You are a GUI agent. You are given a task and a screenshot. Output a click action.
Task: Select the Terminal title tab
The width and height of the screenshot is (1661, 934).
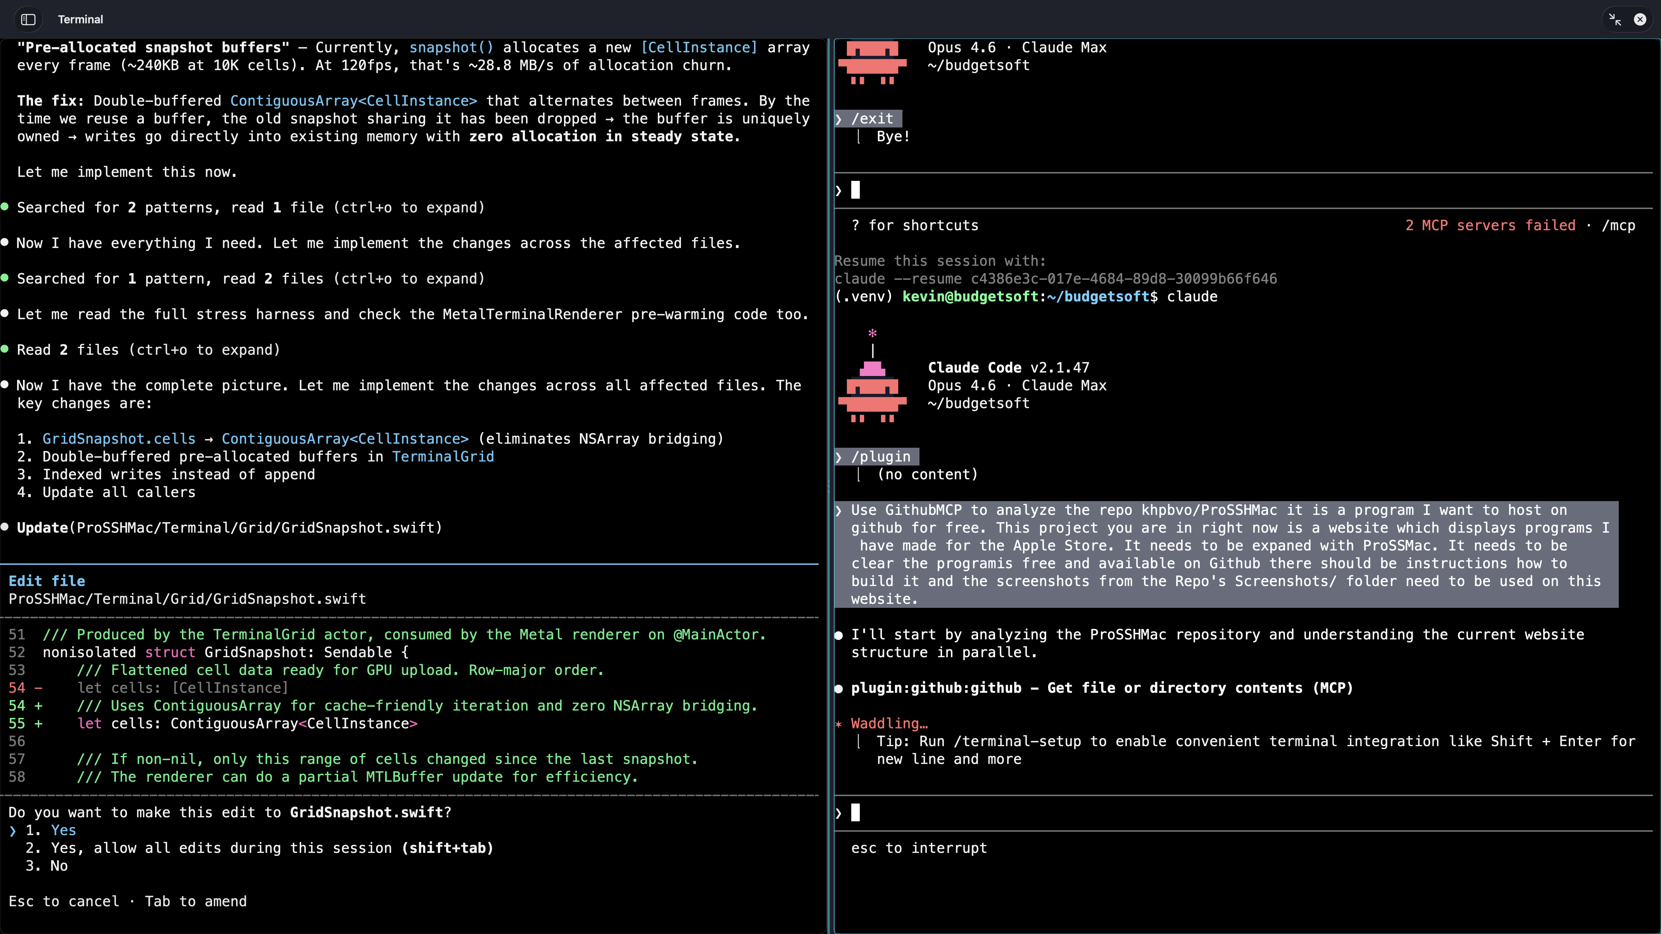click(x=80, y=19)
